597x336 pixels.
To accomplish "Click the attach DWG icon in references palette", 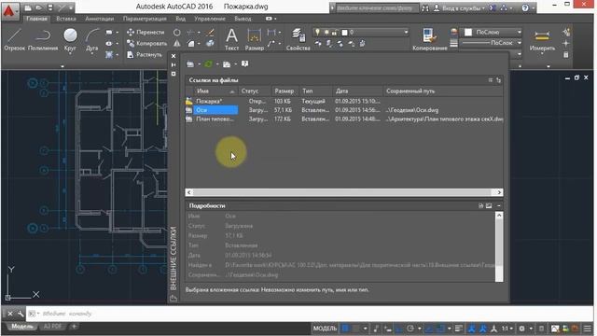I will pyautogui.click(x=190, y=64).
